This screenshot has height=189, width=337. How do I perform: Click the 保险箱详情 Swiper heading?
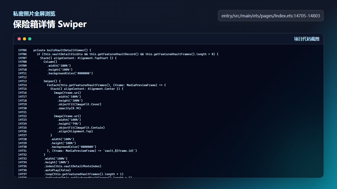tap(50, 24)
